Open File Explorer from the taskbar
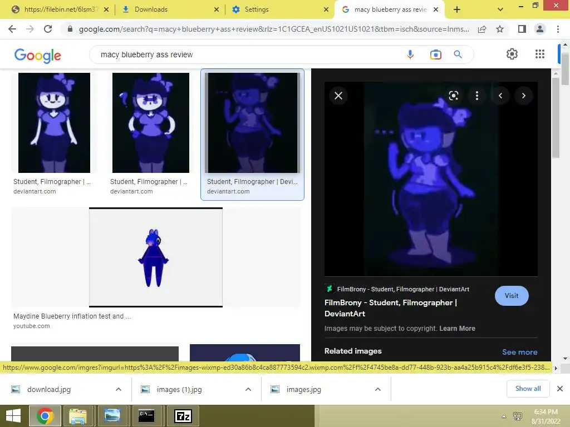570x427 pixels. click(78, 416)
